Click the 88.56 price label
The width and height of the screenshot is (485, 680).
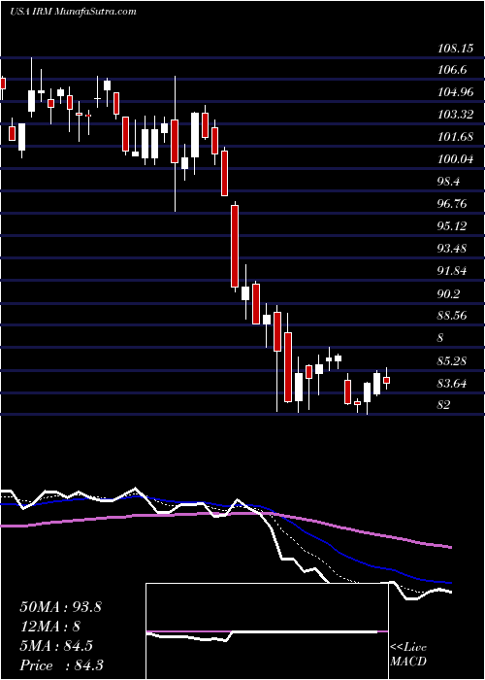(452, 316)
